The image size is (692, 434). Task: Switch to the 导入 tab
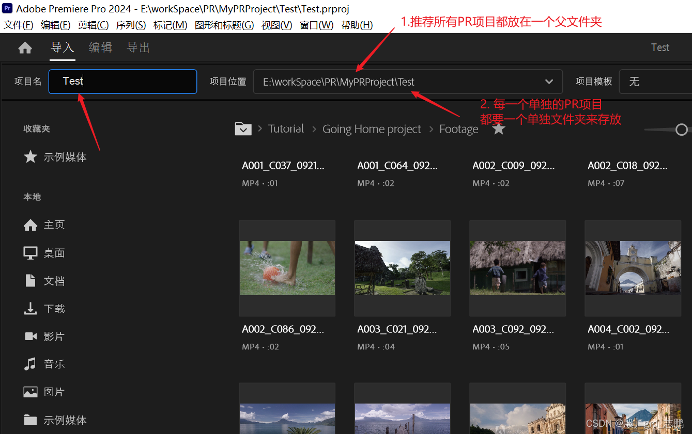[63, 47]
